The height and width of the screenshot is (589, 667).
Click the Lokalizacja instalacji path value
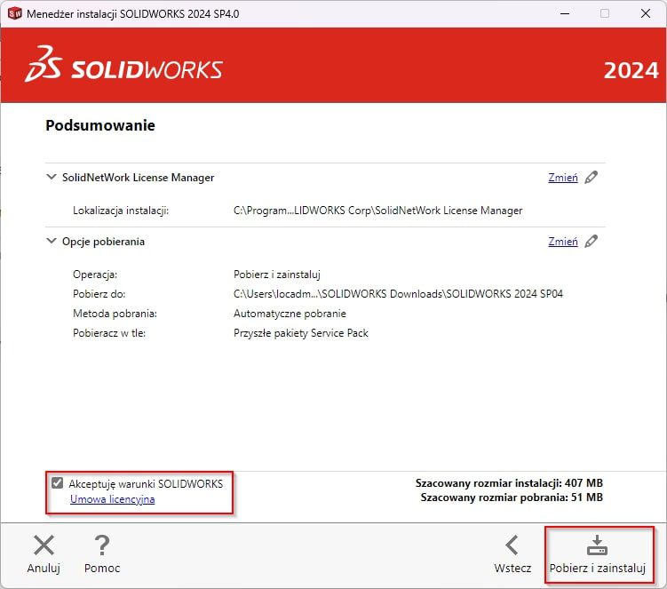[x=377, y=211]
